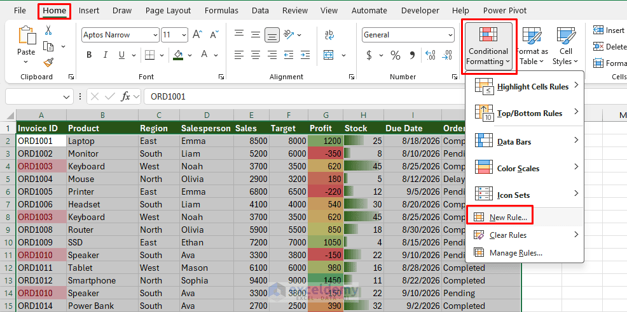Open the General number format dropdown
627x312 pixels.
[450, 35]
